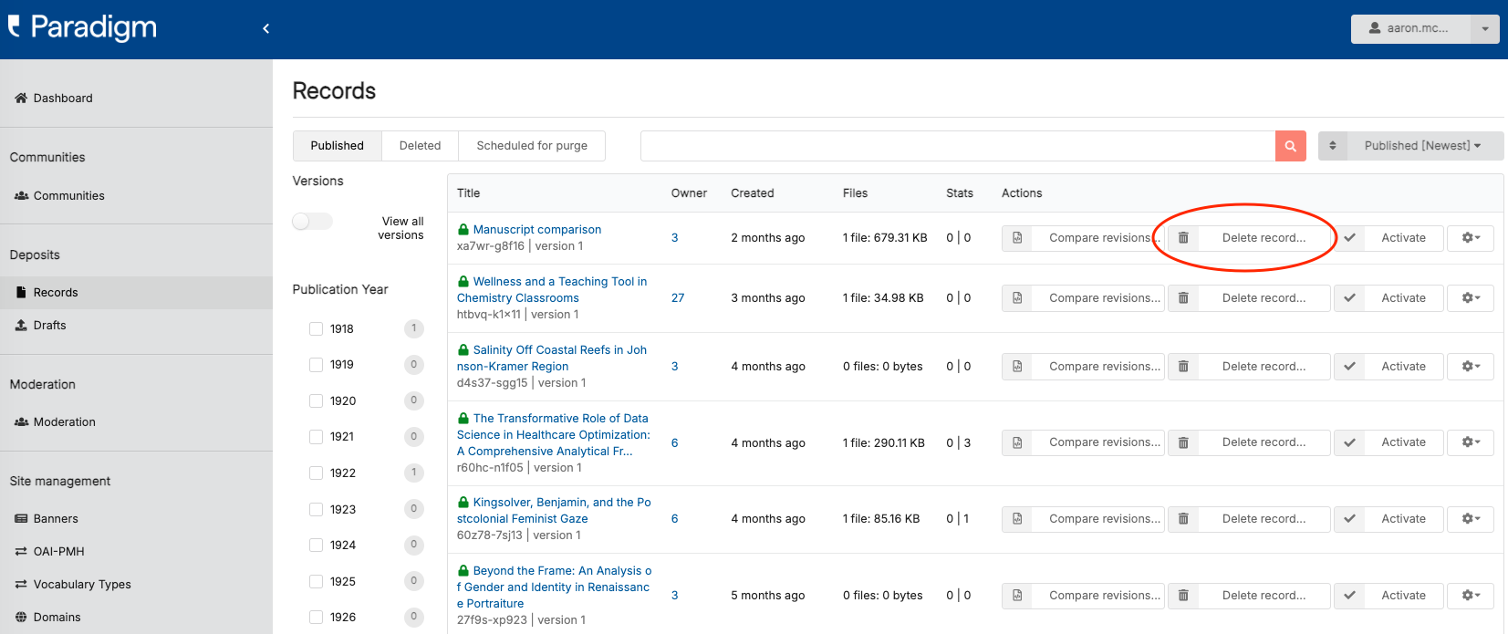1508x634 pixels.
Task: Open the aaron.mc user account dropdown
Action: [x=1424, y=28]
